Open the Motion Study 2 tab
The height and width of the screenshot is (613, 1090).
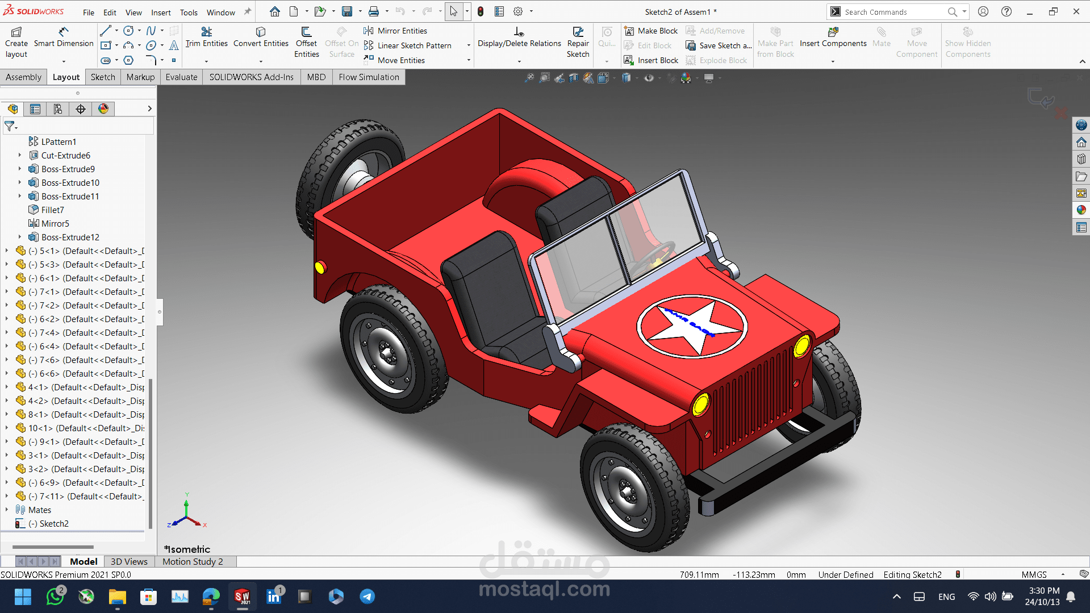point(193,561)
